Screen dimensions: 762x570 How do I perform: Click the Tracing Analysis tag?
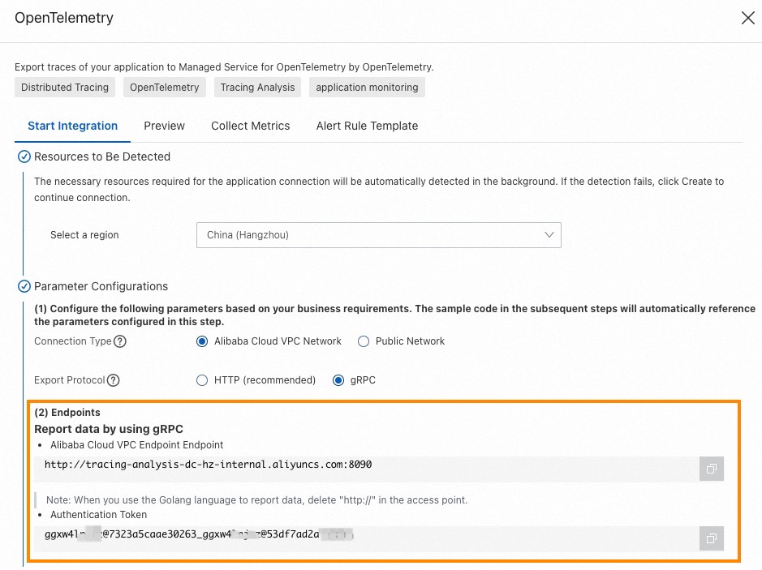coord(257,88)
